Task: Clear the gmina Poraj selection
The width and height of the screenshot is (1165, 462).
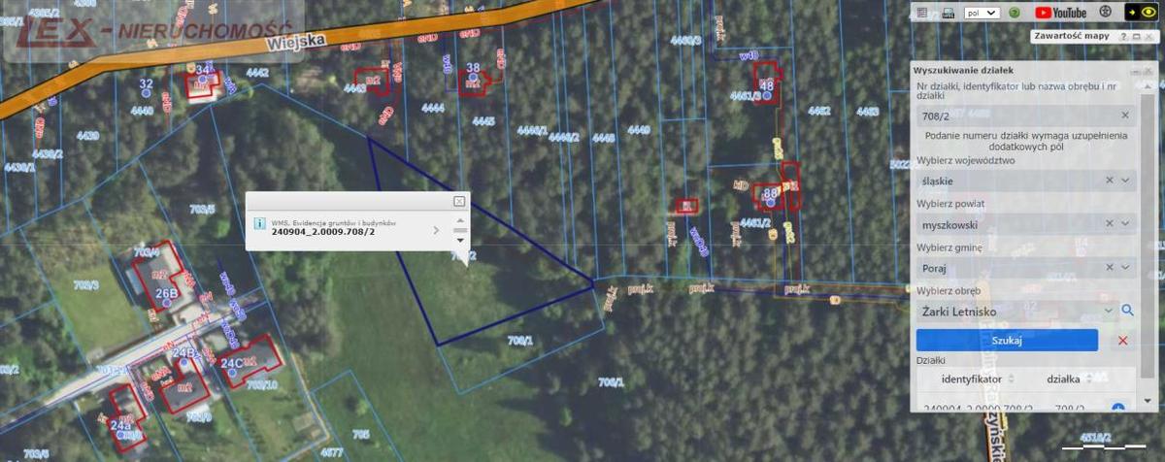Action: pos(1109,268)
